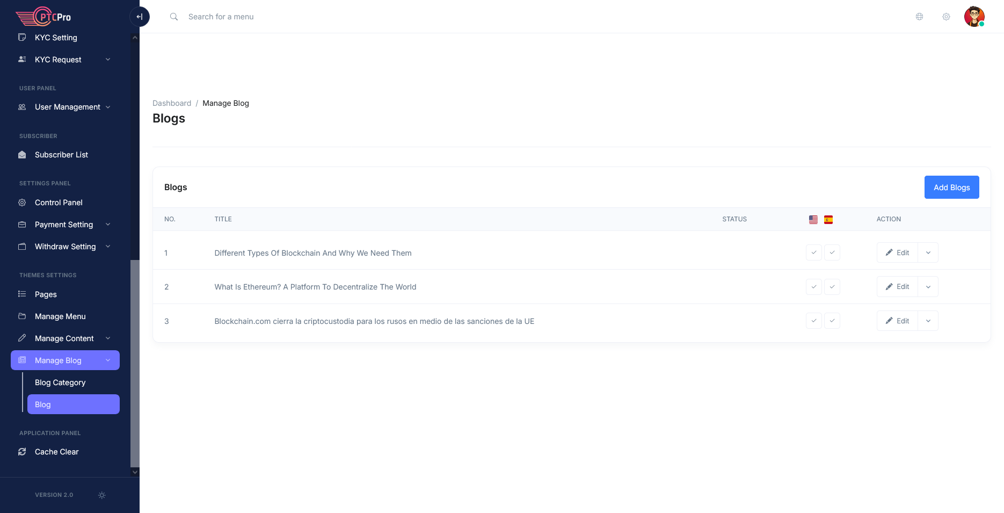Open the user avatar profile menu
Image resolution: width=1004 pixels, height=513 pixels.
[974, 17]
